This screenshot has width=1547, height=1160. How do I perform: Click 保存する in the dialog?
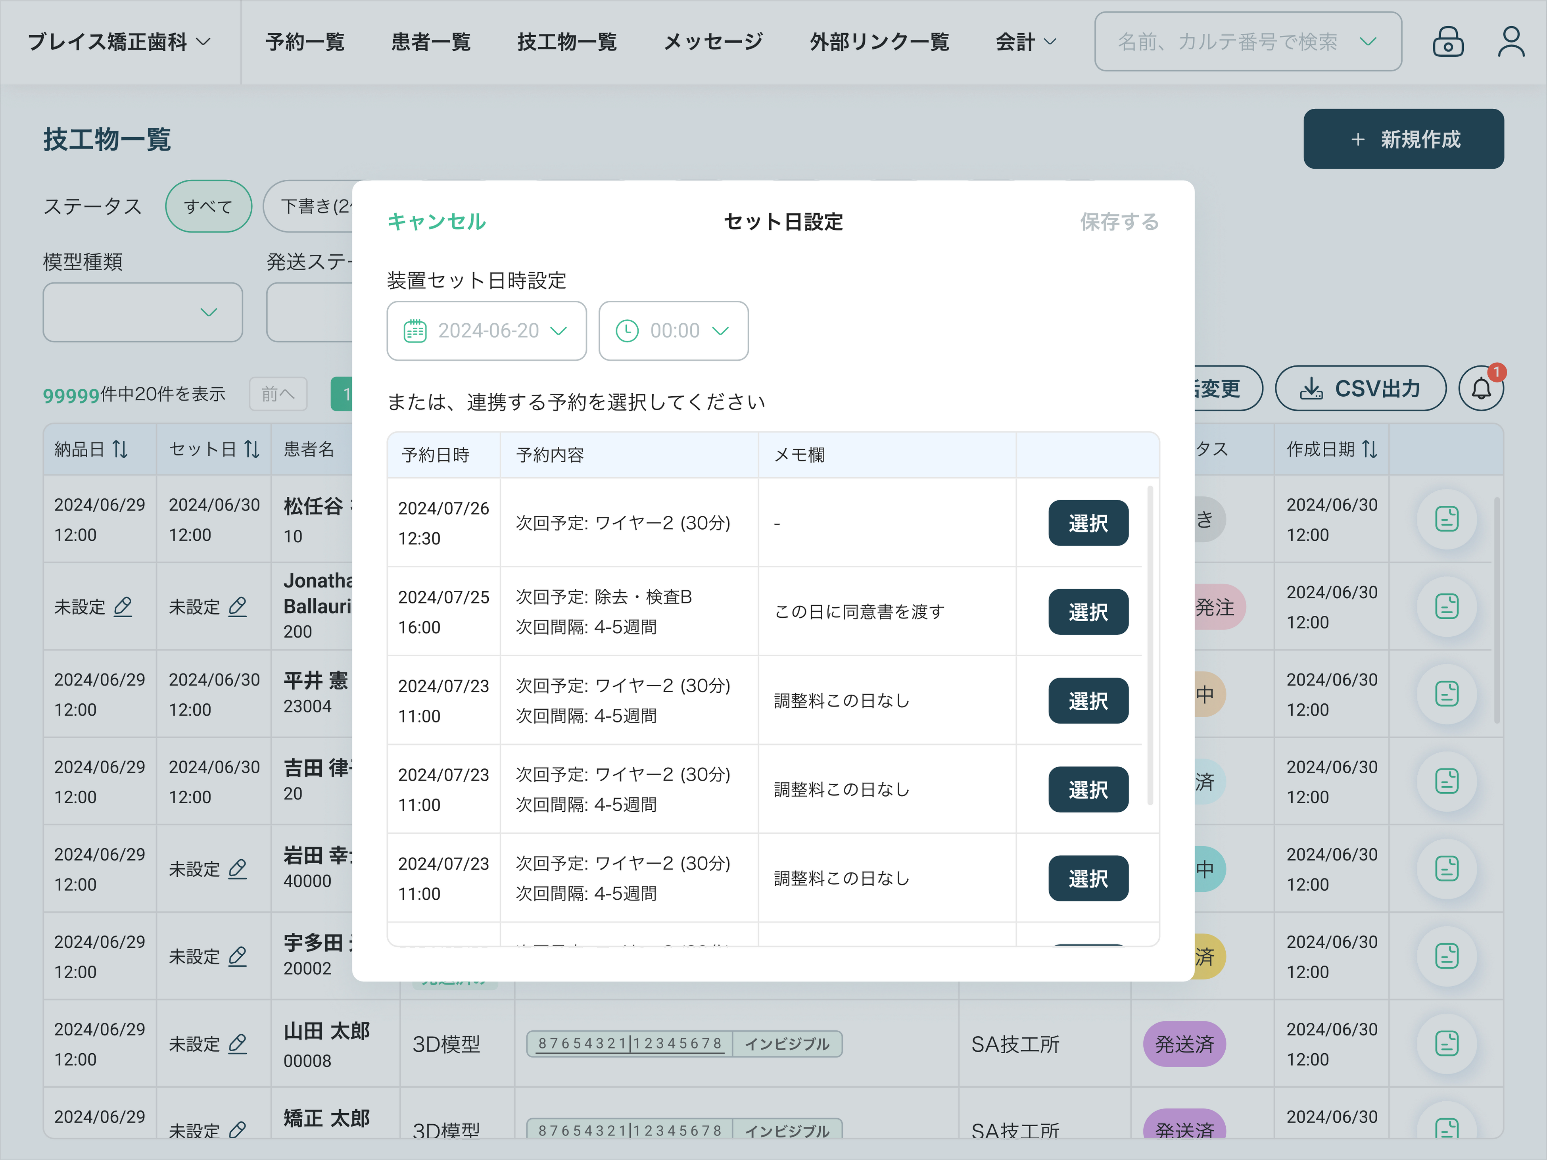tap(1119, 222)
